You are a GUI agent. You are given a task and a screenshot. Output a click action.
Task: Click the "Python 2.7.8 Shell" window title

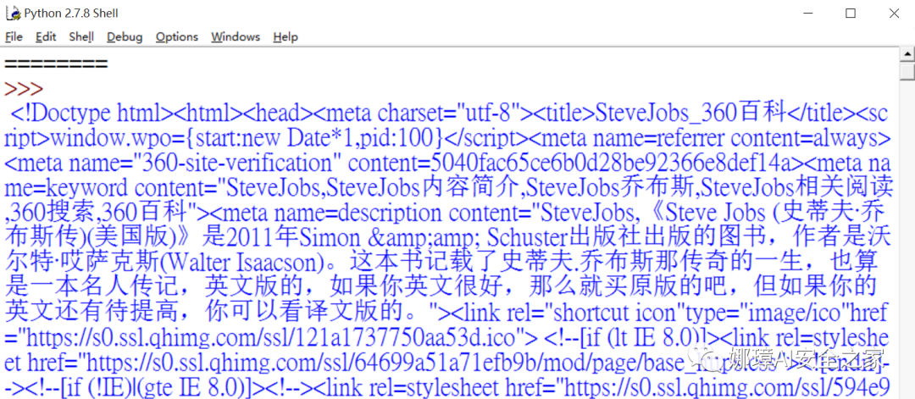tap(70, 14)
